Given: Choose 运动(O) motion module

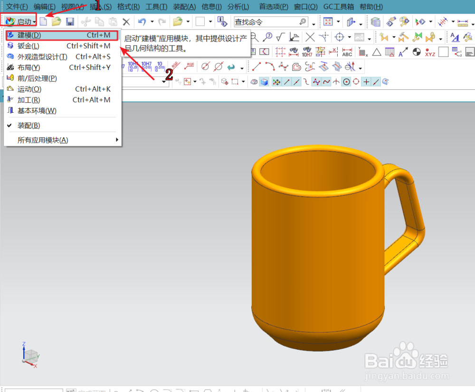Looking at the screenshot, I should [63, 89].
